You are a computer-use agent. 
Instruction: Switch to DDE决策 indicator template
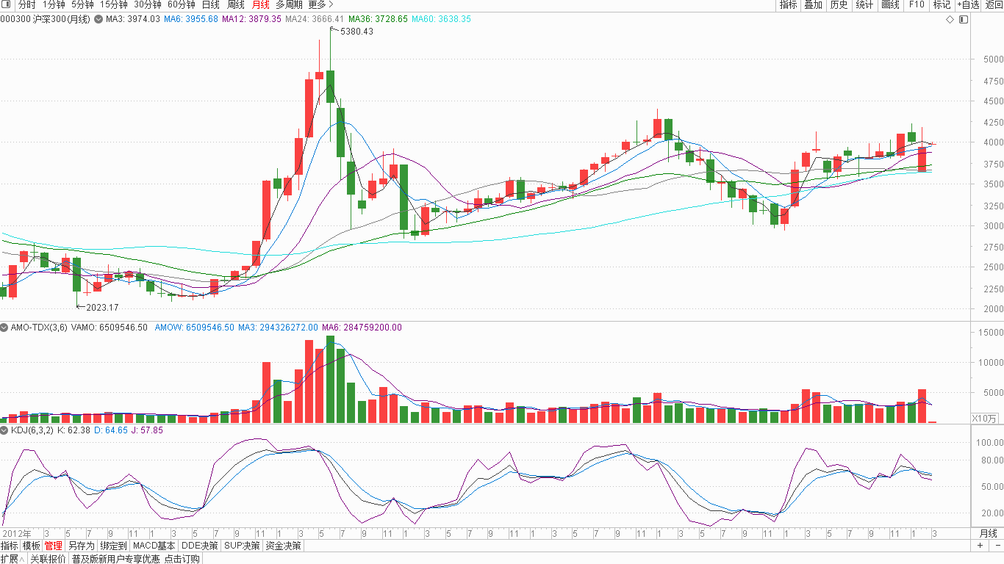click(x=200, y=546)
